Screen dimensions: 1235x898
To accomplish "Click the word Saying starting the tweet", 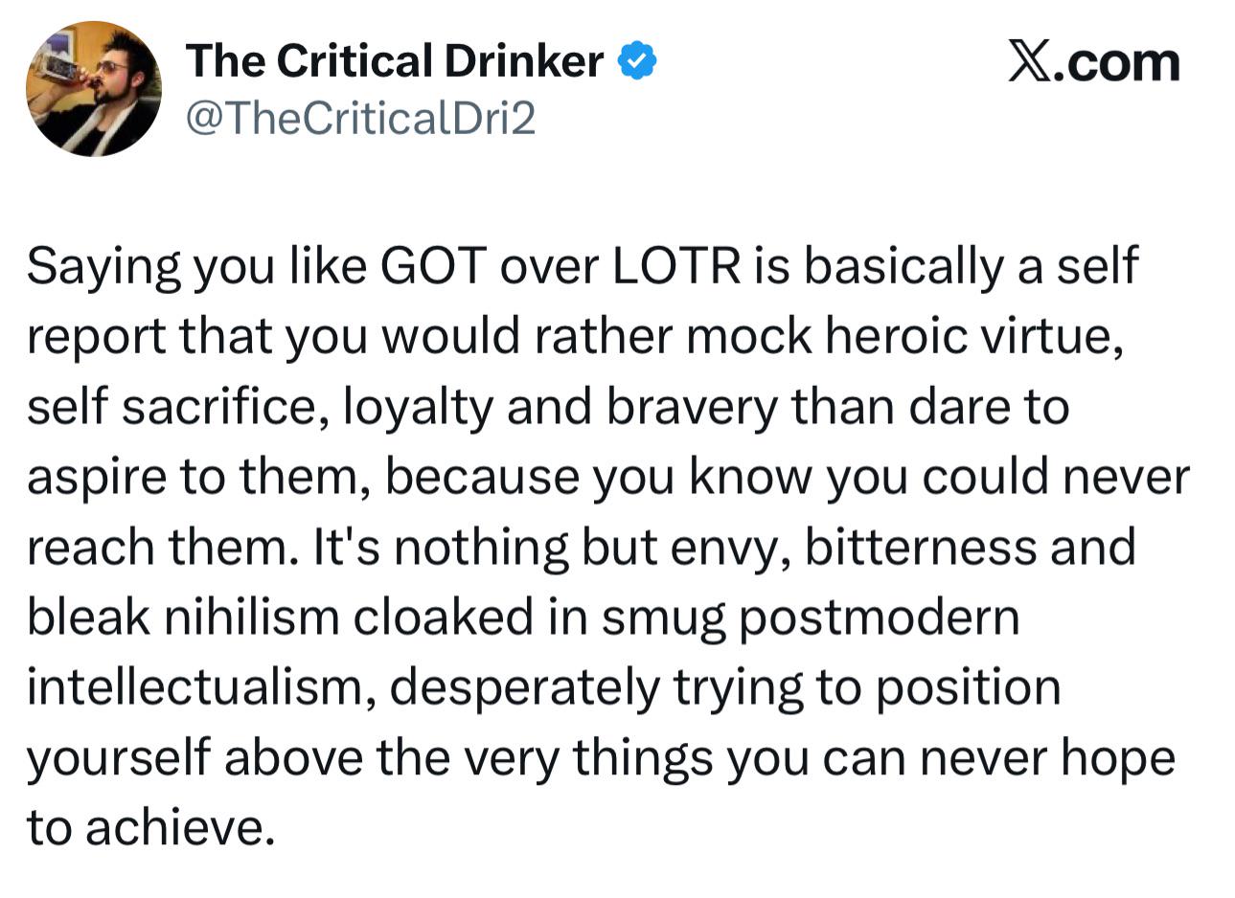I will click(x=103, y=267).
